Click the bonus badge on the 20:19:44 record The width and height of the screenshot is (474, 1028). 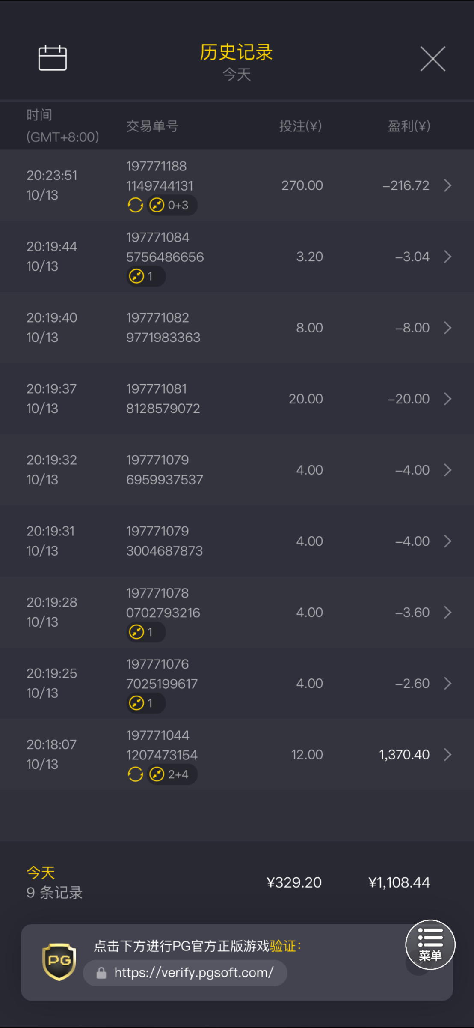point(145,276)
